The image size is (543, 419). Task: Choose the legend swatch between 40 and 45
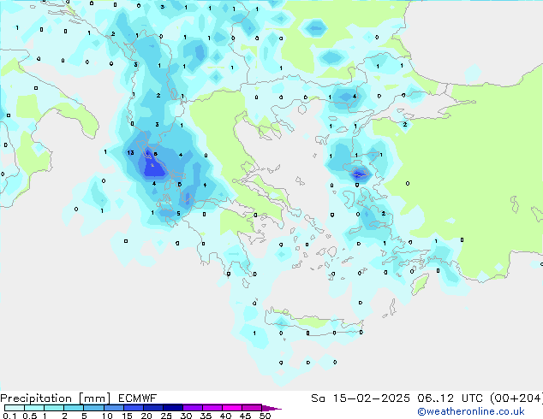tap(233, 408)
